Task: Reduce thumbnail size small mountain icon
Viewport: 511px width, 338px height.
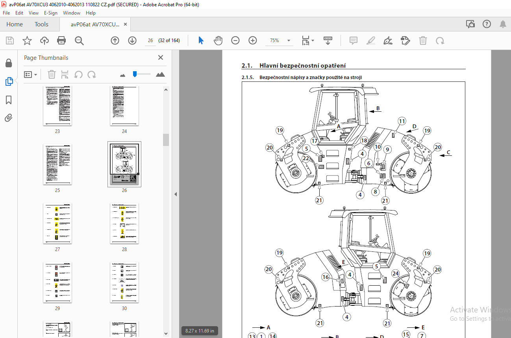Action: pyautogui.click(x=122, y=75)
